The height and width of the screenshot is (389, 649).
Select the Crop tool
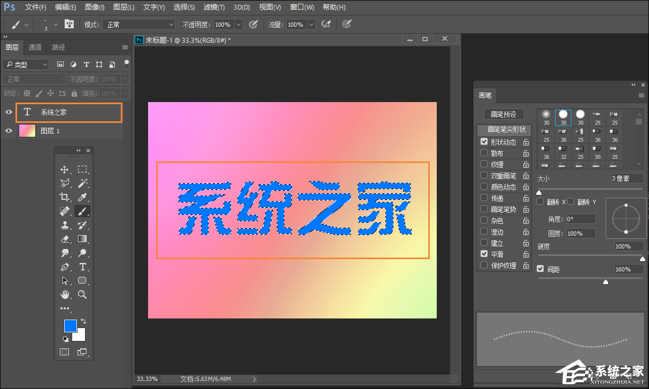point(65,197)
